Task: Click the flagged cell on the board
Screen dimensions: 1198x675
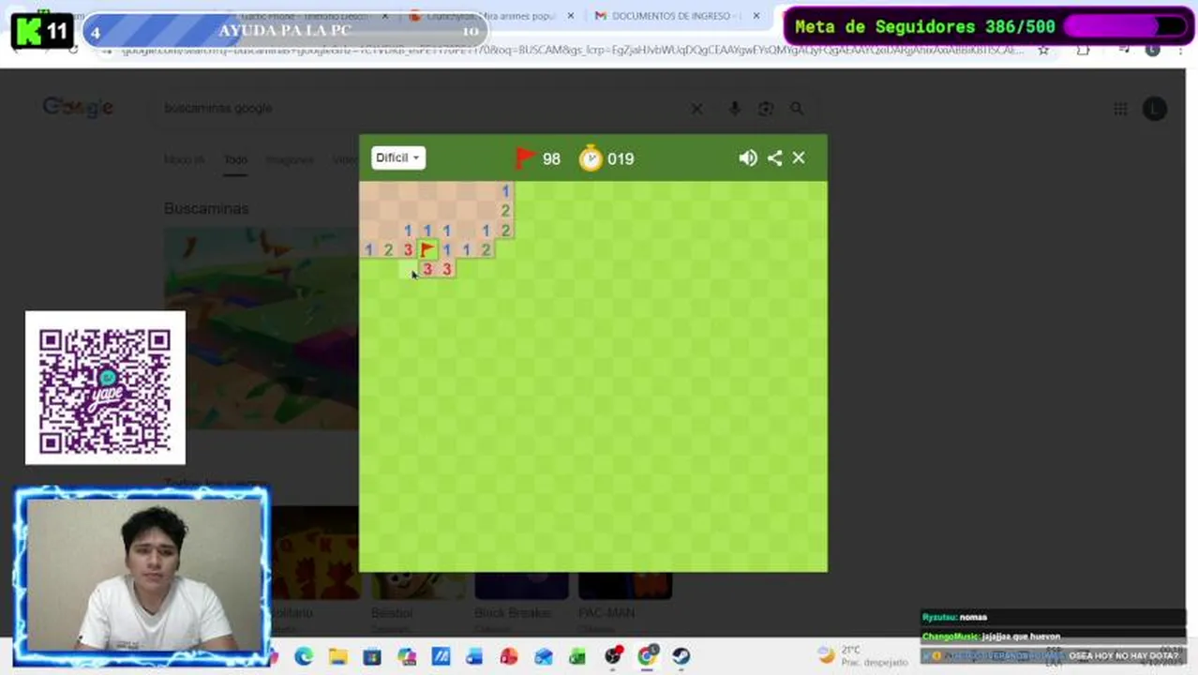Action: (x=427, y=249)
